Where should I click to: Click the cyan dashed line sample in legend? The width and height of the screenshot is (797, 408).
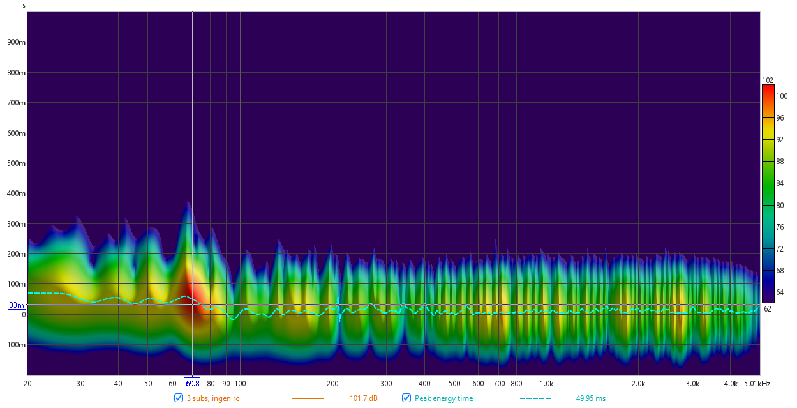point(537,398)
